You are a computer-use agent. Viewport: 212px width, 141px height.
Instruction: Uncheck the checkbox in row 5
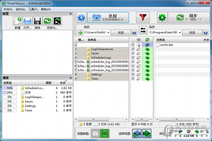(x=133, y=62)
